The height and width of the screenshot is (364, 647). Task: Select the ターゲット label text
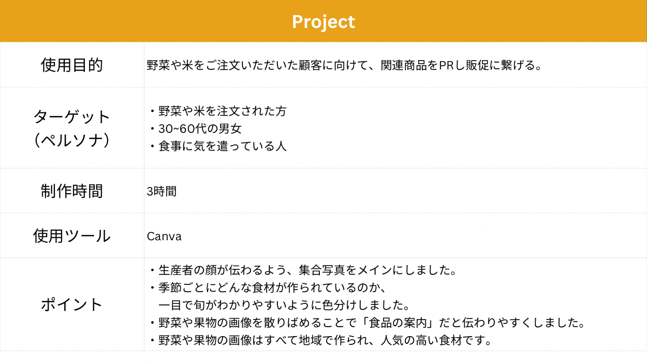coord(72,117)
